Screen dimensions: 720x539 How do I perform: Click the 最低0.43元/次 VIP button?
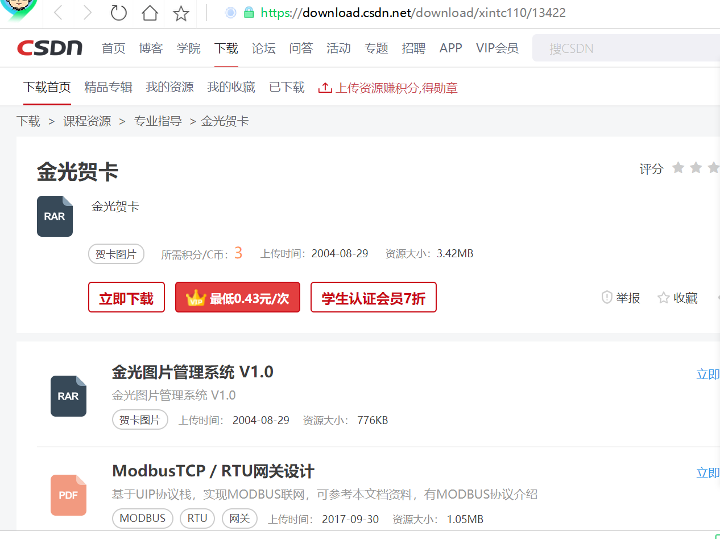(237, 298)
